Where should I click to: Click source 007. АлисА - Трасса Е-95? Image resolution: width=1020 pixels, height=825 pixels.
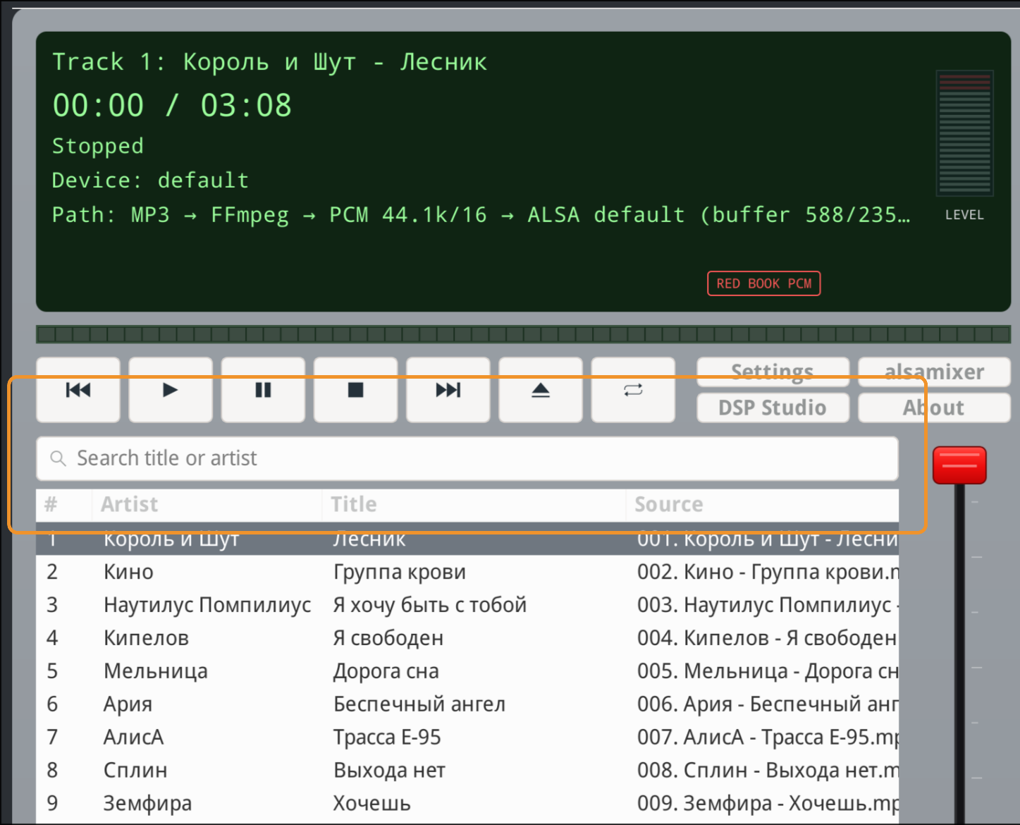pyautogui.click(x=768, y=738)
